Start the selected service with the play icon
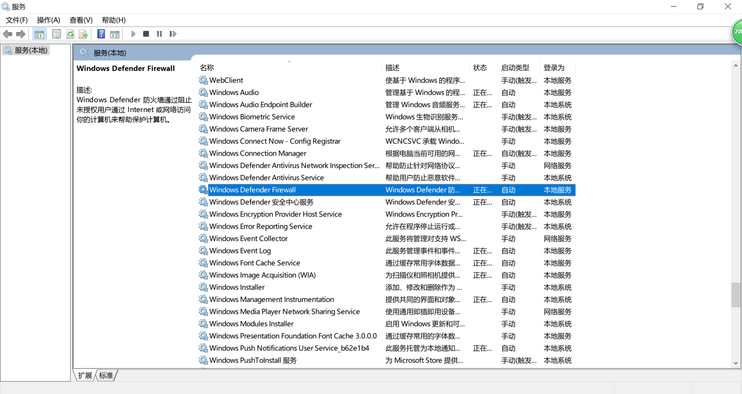The image size is (742, 394). pyautogui.click(x=133, y=34)
